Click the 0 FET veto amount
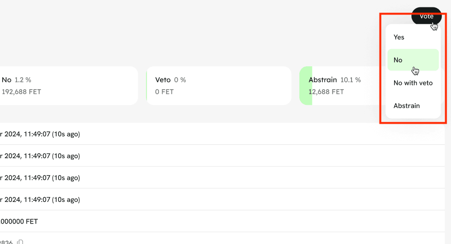Screen dimensions: 451x244 164,92
